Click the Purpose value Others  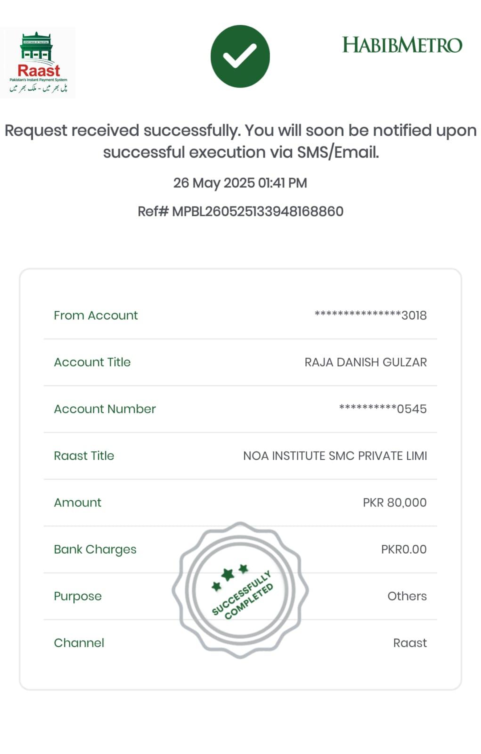click(407, 596)
